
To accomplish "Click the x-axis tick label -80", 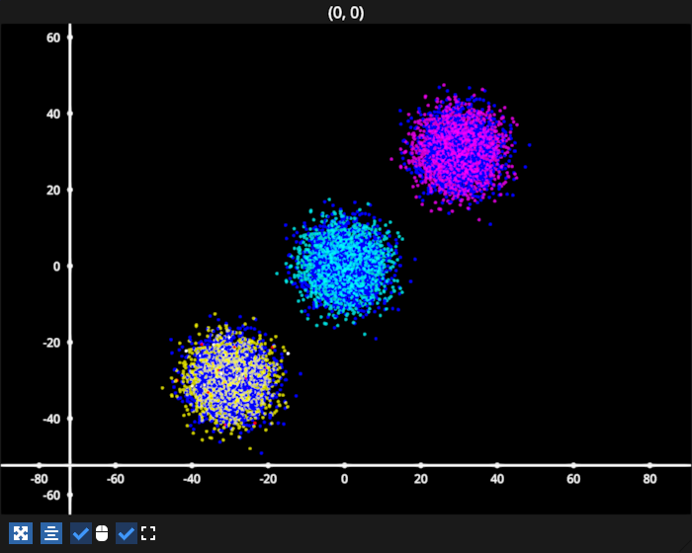I will [39, 479].
